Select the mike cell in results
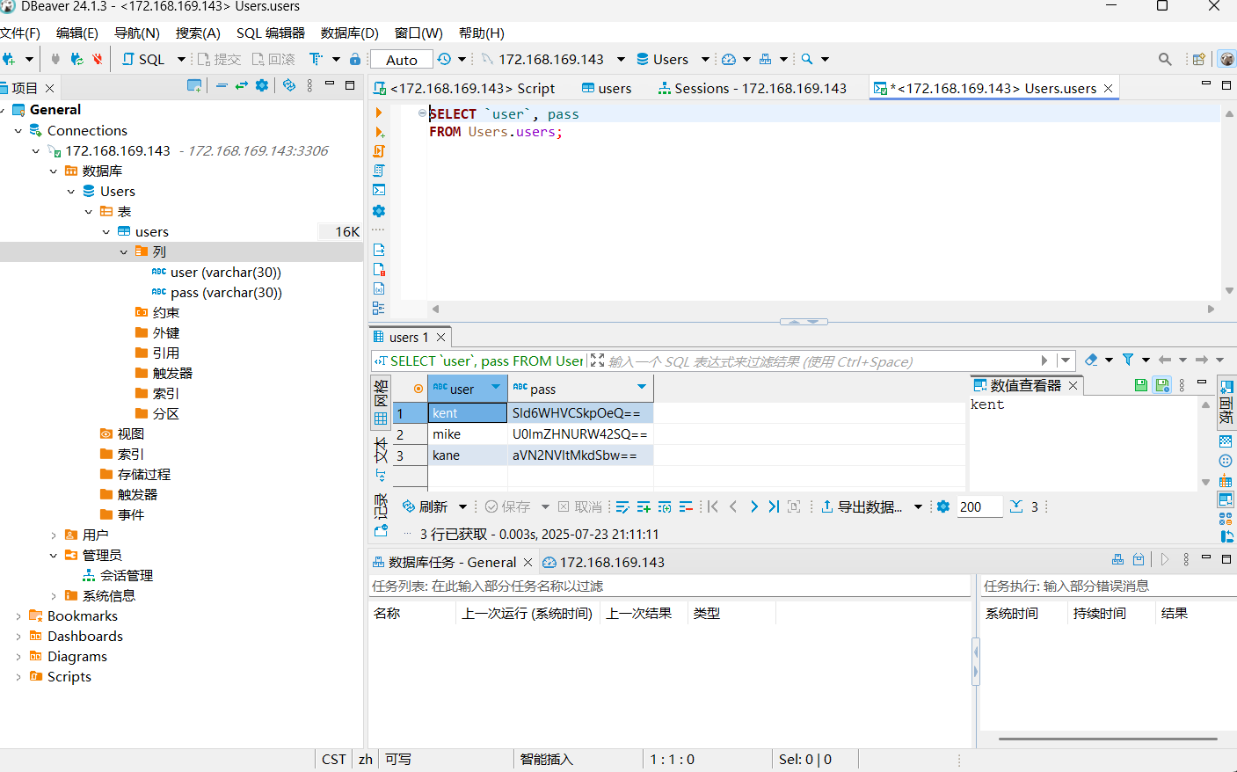1237x772 pixels. point(468,434)
